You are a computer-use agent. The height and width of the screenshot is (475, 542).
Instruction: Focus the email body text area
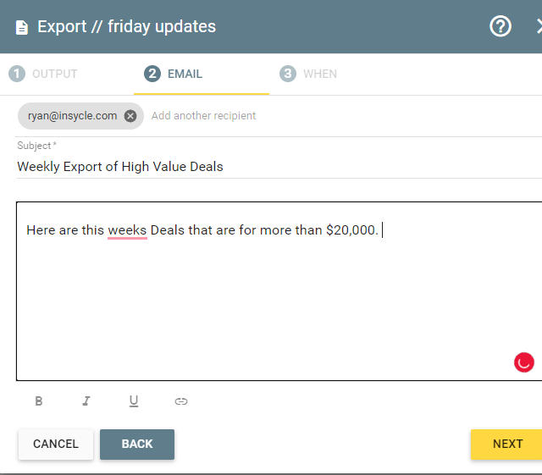(x=279, y=291)
